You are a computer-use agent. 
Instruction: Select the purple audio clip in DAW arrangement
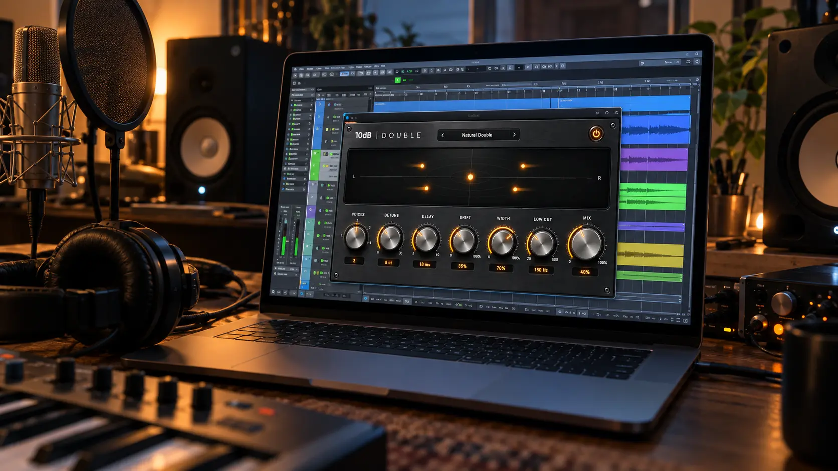point(654,160)
